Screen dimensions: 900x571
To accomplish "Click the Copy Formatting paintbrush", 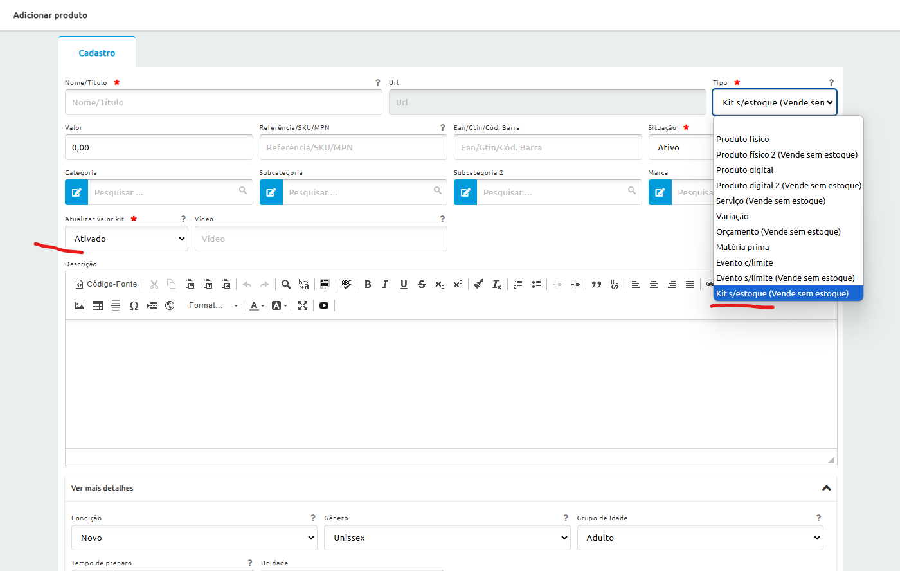I will [478, 284].
